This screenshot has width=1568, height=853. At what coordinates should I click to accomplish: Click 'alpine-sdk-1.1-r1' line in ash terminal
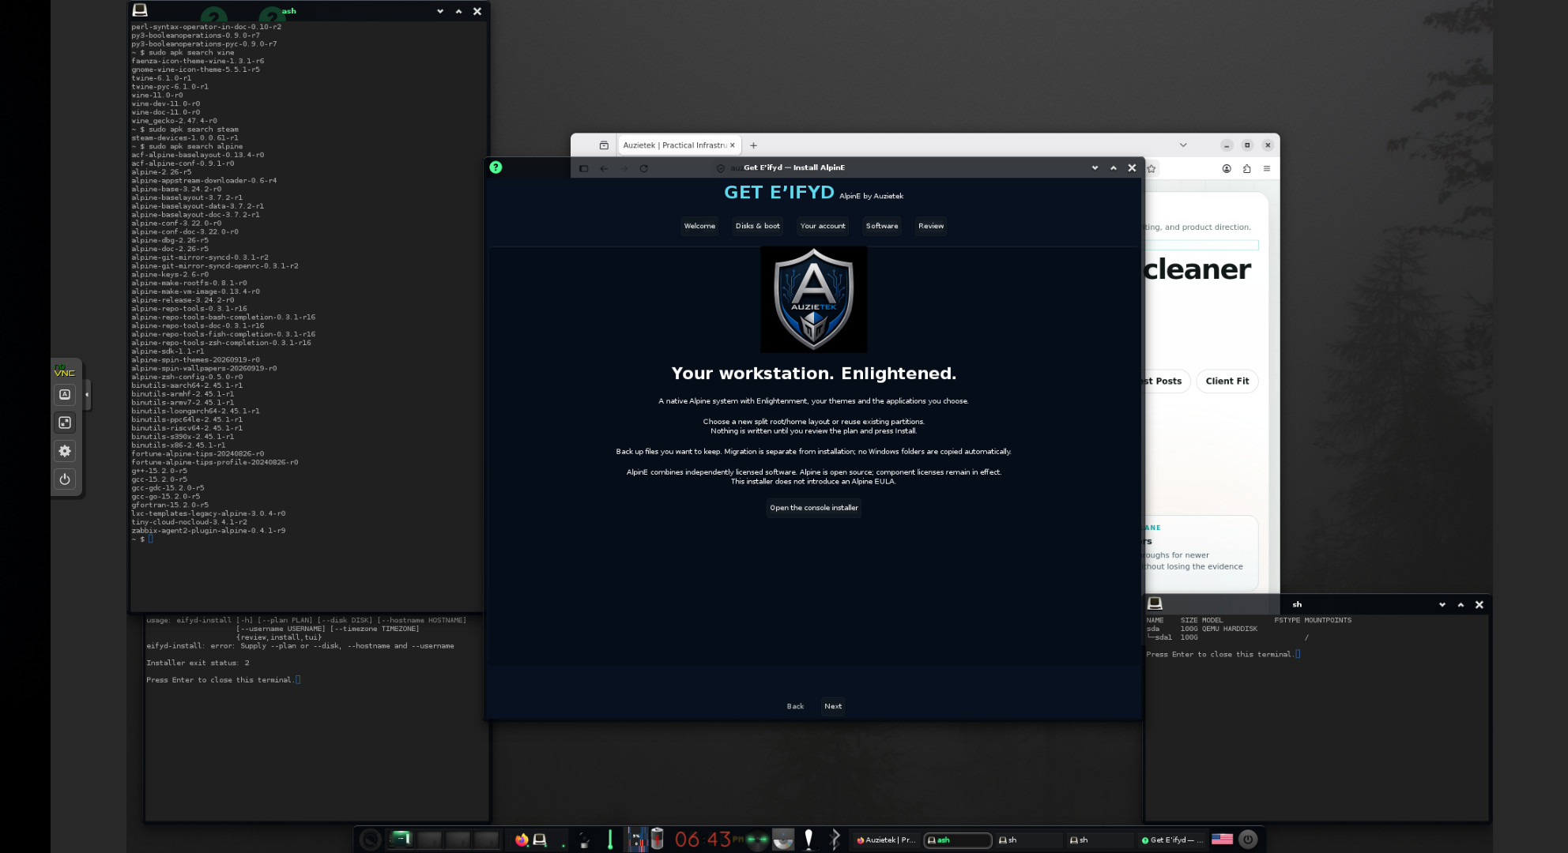point(168,351)
